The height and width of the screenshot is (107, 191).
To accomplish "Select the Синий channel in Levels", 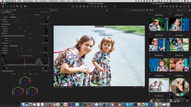I will coord(31,56).
